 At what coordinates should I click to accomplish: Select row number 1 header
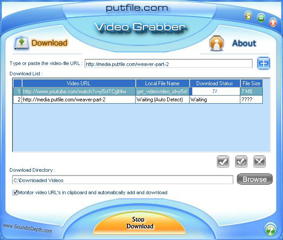[x=18, y=92]
